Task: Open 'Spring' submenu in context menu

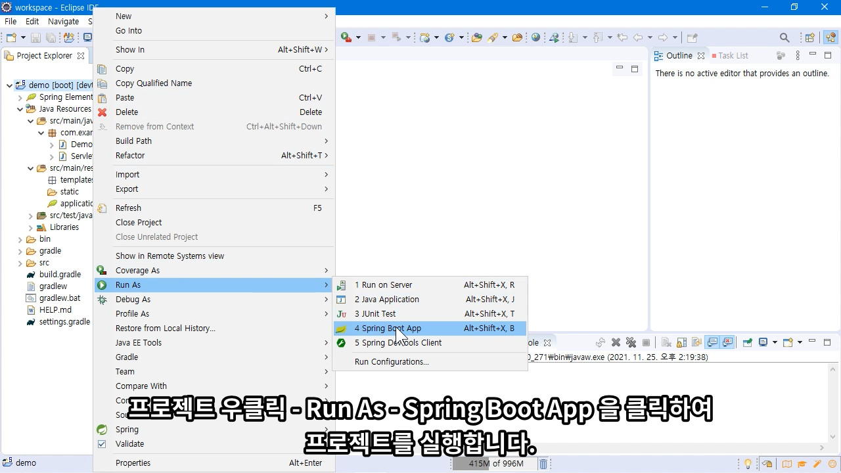Action: coord(214,430)
